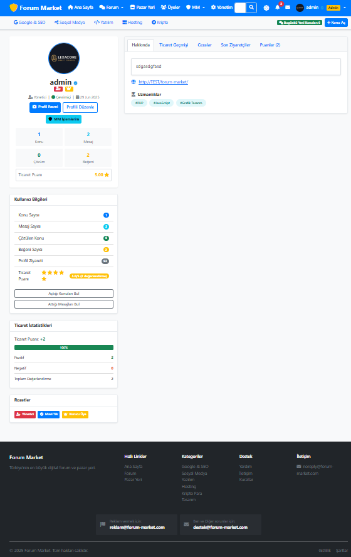Viewport: 351px width, 557px height.
Task: Click the Forum Market shield logo
Action: pos(14,8)
